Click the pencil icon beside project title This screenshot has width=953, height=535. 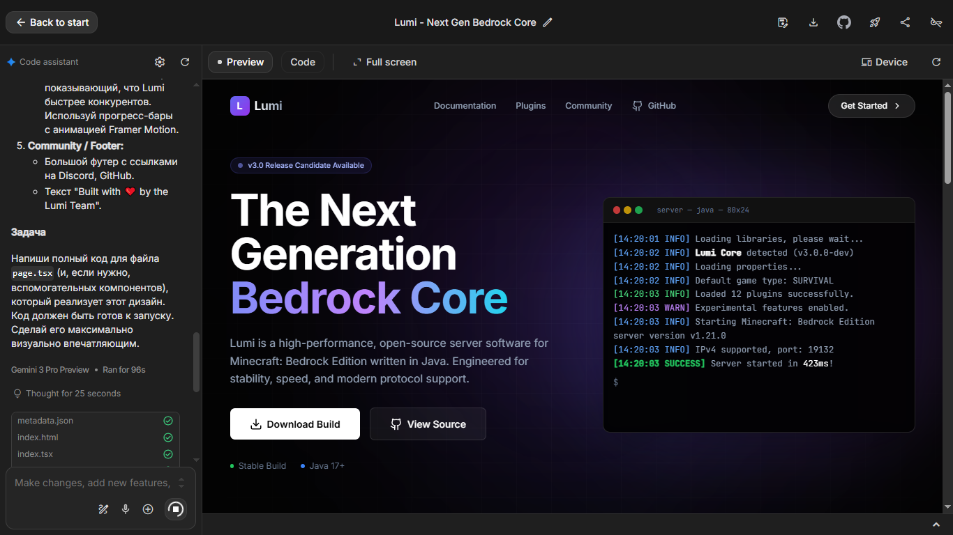tap(548, 22)
